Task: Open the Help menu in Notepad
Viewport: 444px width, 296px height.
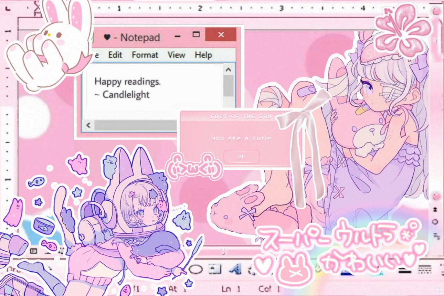Action: coord(203,55)
